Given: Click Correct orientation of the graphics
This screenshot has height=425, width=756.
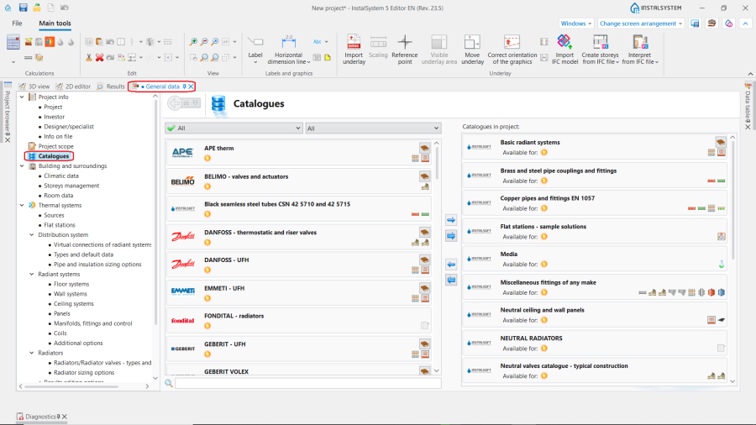Looking at the screenshot, I should [512, 50].
